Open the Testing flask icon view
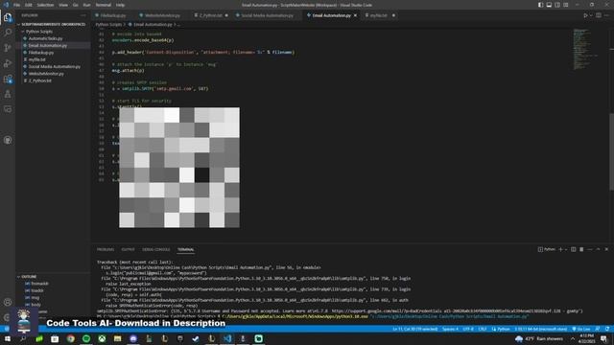 pyautogui.click(x=8, y=94)
